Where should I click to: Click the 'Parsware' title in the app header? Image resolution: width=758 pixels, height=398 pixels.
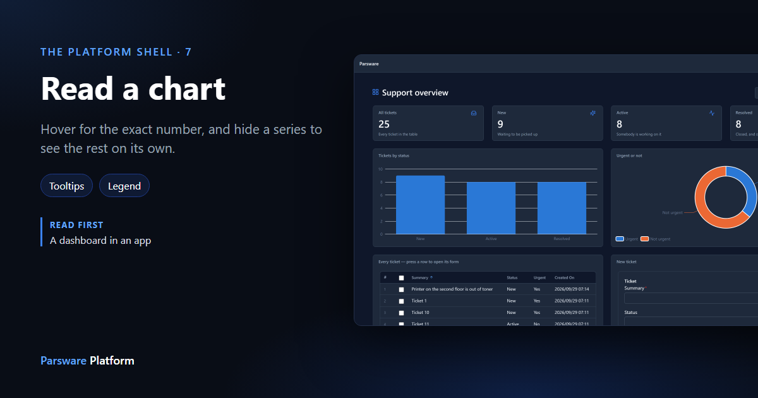pyautogui.click(x=369, y=64)
